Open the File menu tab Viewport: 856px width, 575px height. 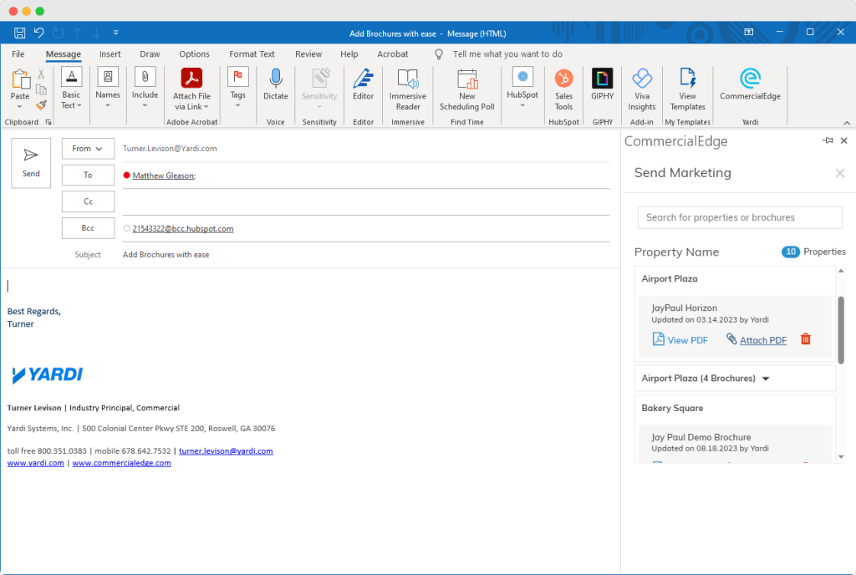click(18, 54)
